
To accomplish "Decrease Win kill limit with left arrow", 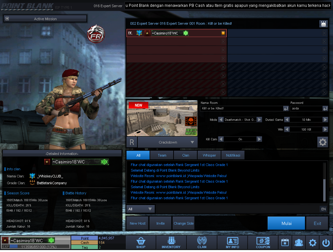I will coord(287,129).
